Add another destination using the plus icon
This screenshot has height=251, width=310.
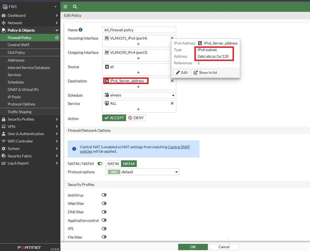click(x=138, y=87)
